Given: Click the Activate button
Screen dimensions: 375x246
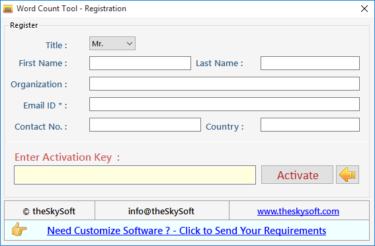Looking at the screenshot, I should pos(297,175).
